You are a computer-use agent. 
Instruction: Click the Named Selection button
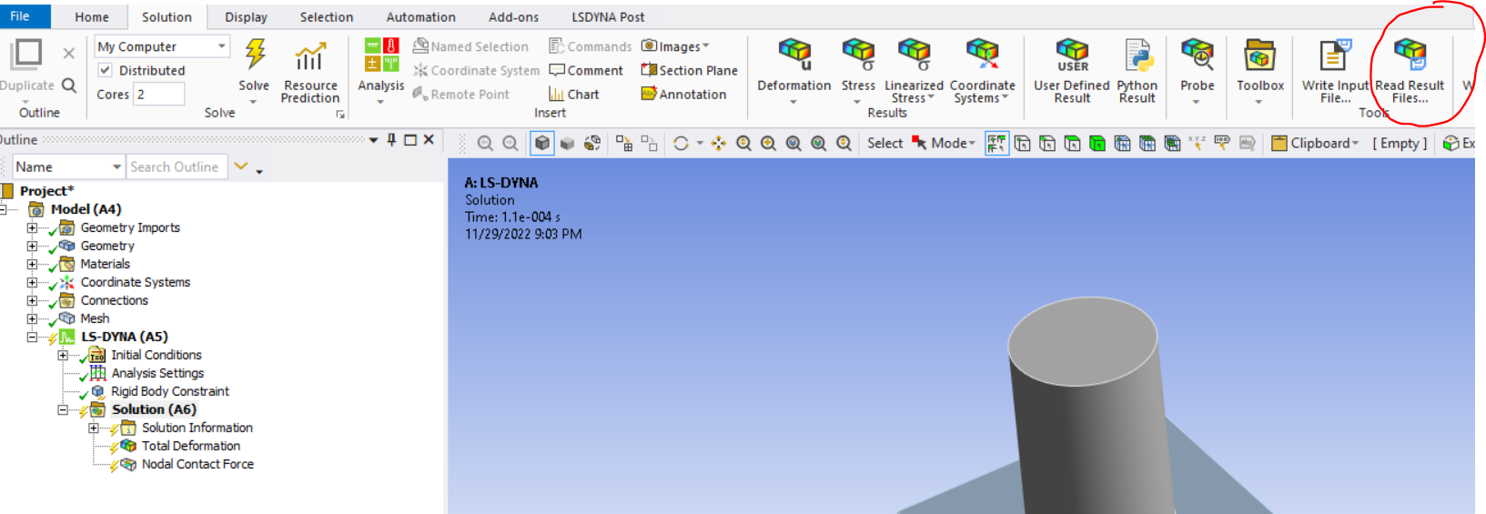tap(470, 46)
